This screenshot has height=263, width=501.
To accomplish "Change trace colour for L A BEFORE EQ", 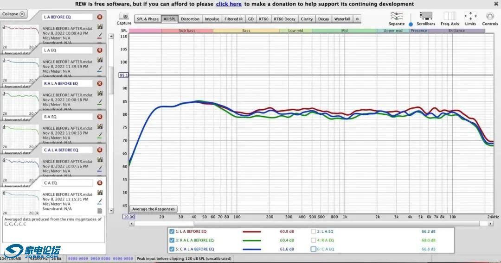I will 100,35.
